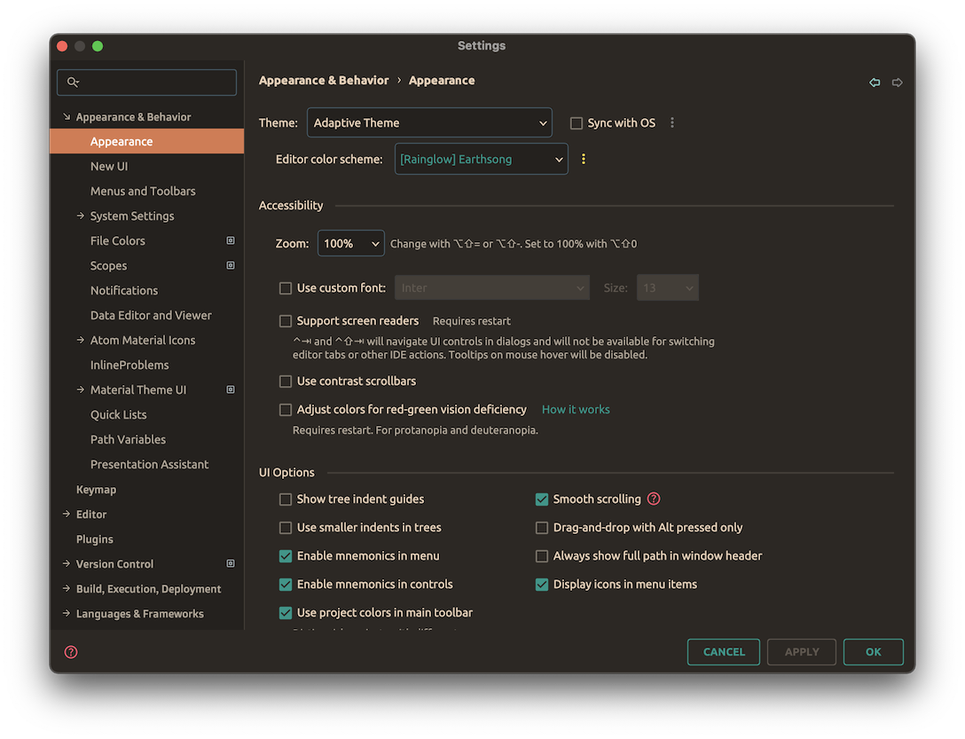This screenshot has height=739, width=965.
Task: Click the How it works link
Action: (x=575, y=409)
